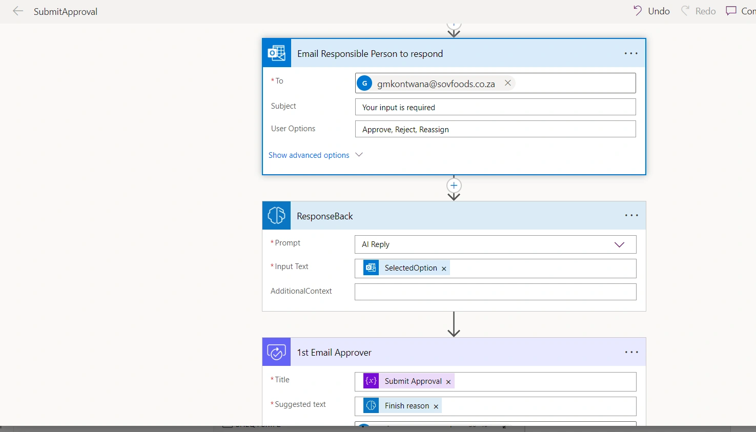The image size is (756, 432).
Task: Open the ellipsis menu on Email Responsible Person card
Action: coord(631,53)
